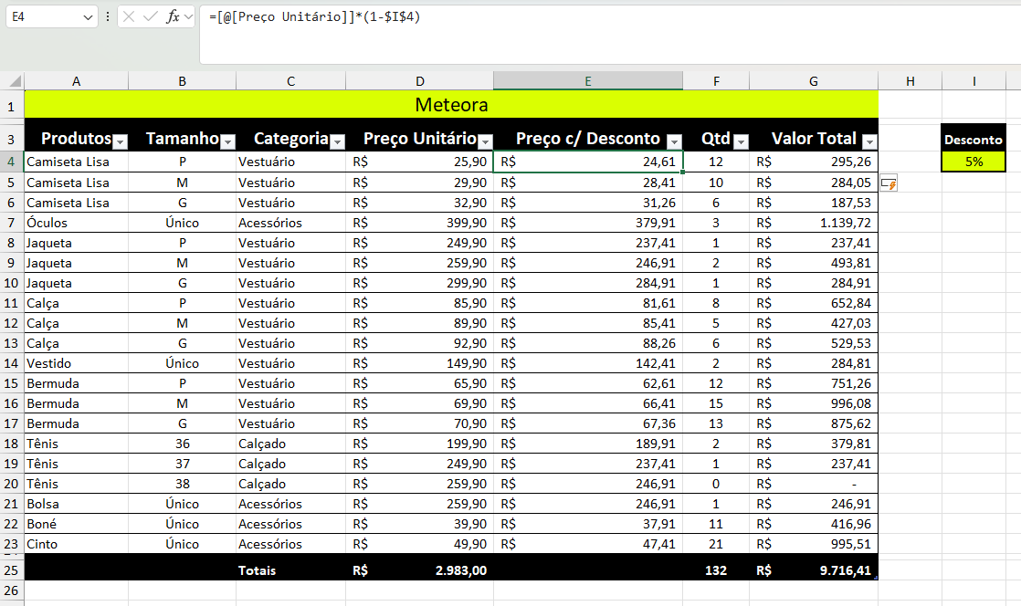Click the 149,90 unit price cell
This screenshot has width=1021, height=606.
(x=419, y=363)
